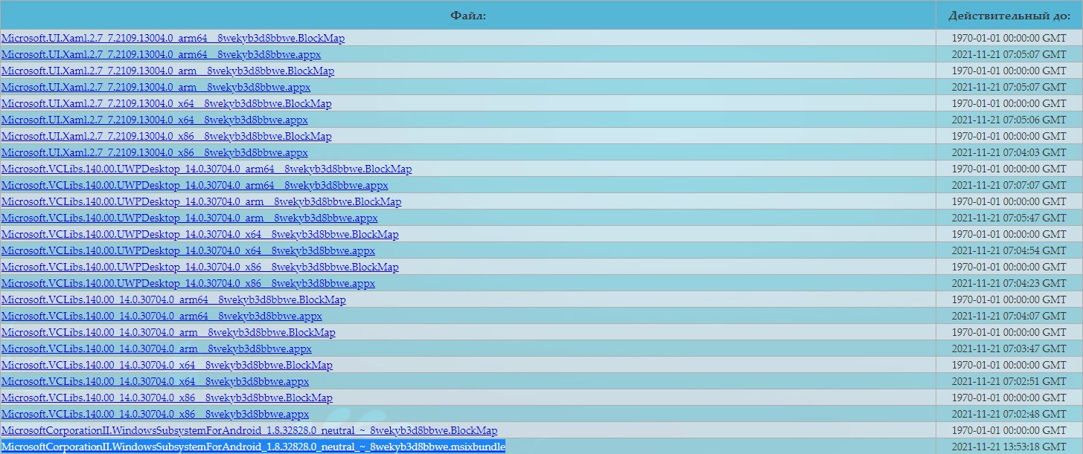1083x454 pixels.
Task: Select date '2021-11-21 07:04:54 GMT'
Action: click(x=1009, y=250)
